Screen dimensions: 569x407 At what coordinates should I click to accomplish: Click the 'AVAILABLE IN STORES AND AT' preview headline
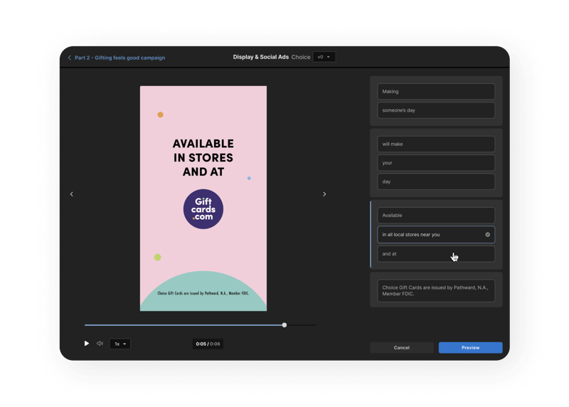click(x=203, y=157)
